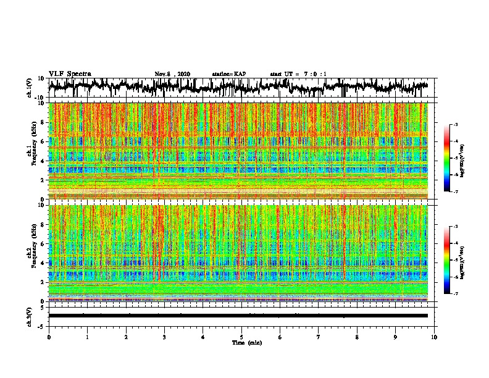
Task: Click inside the ch.1 spectrogram panel
Action: (x=238, y=151)
